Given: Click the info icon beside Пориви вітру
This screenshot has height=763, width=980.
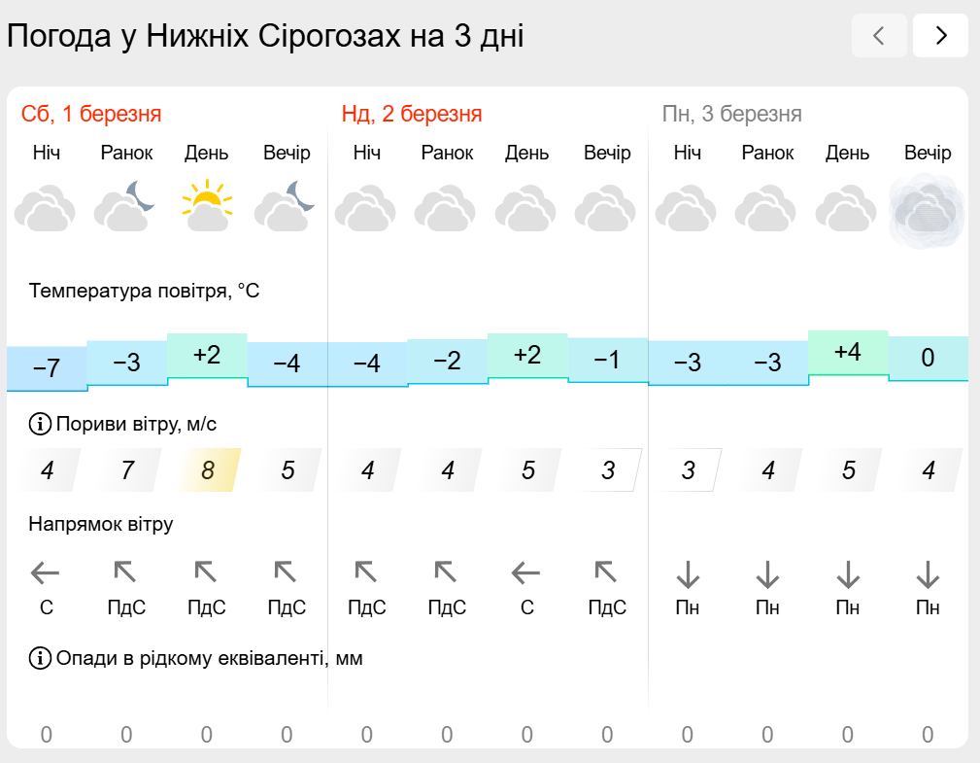Looking at the screenshot, I should [x=40, y=424].
